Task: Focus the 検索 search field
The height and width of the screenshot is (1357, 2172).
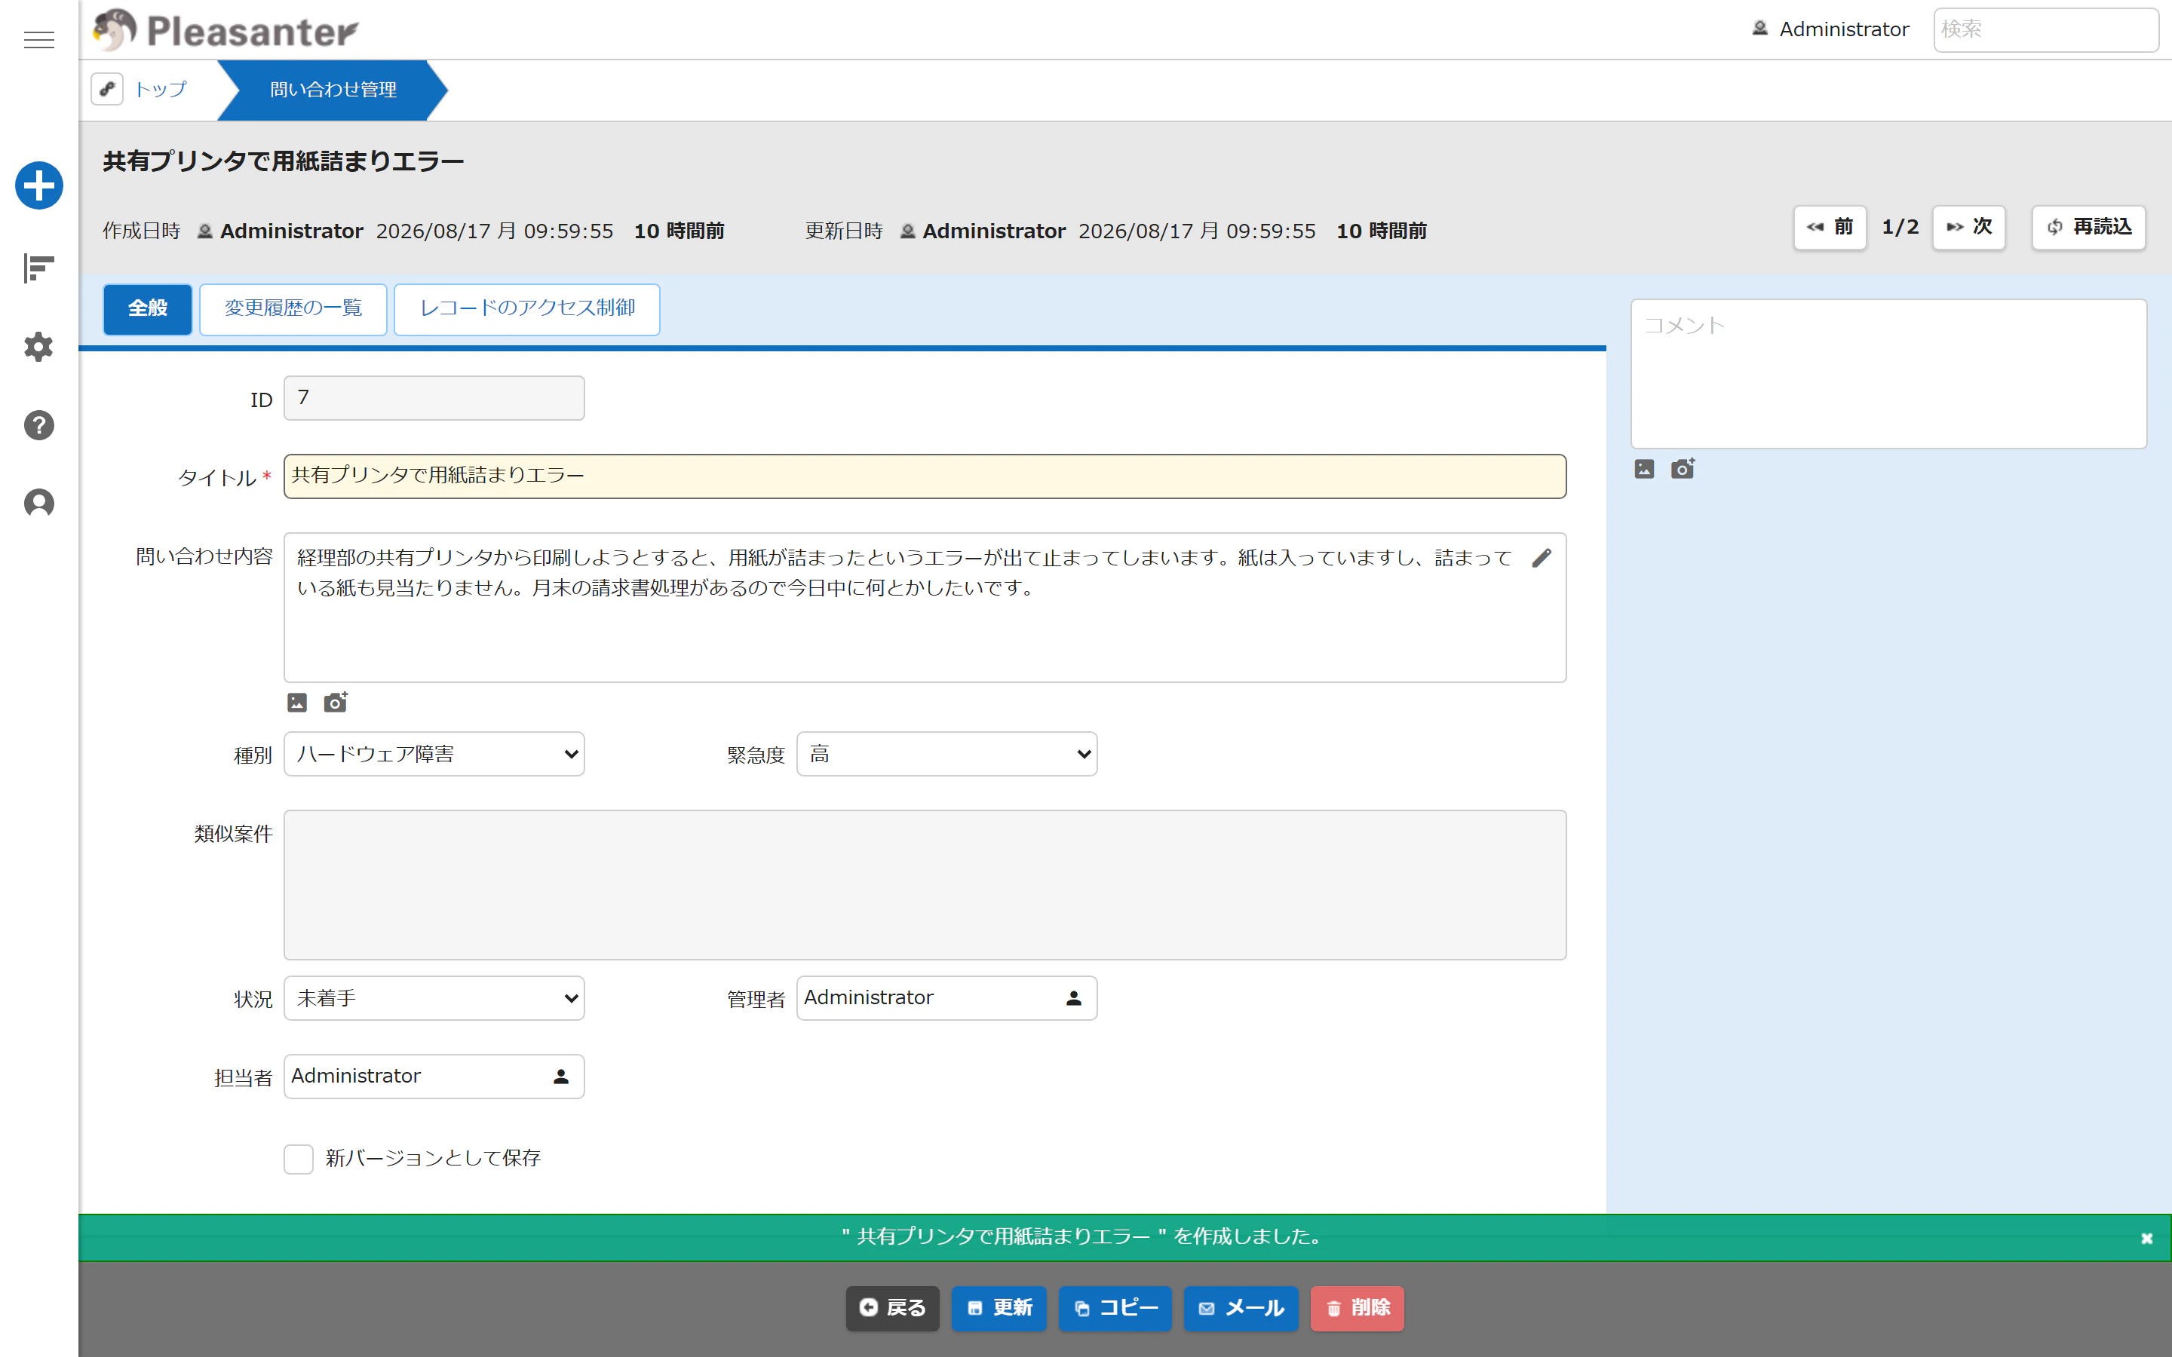Action: pyautogui.click(x=2045, y=29)
